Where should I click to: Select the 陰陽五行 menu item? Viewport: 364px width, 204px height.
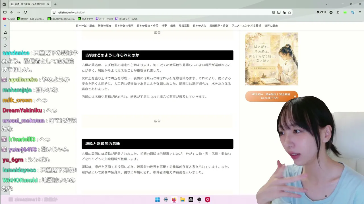coord(184,25)
